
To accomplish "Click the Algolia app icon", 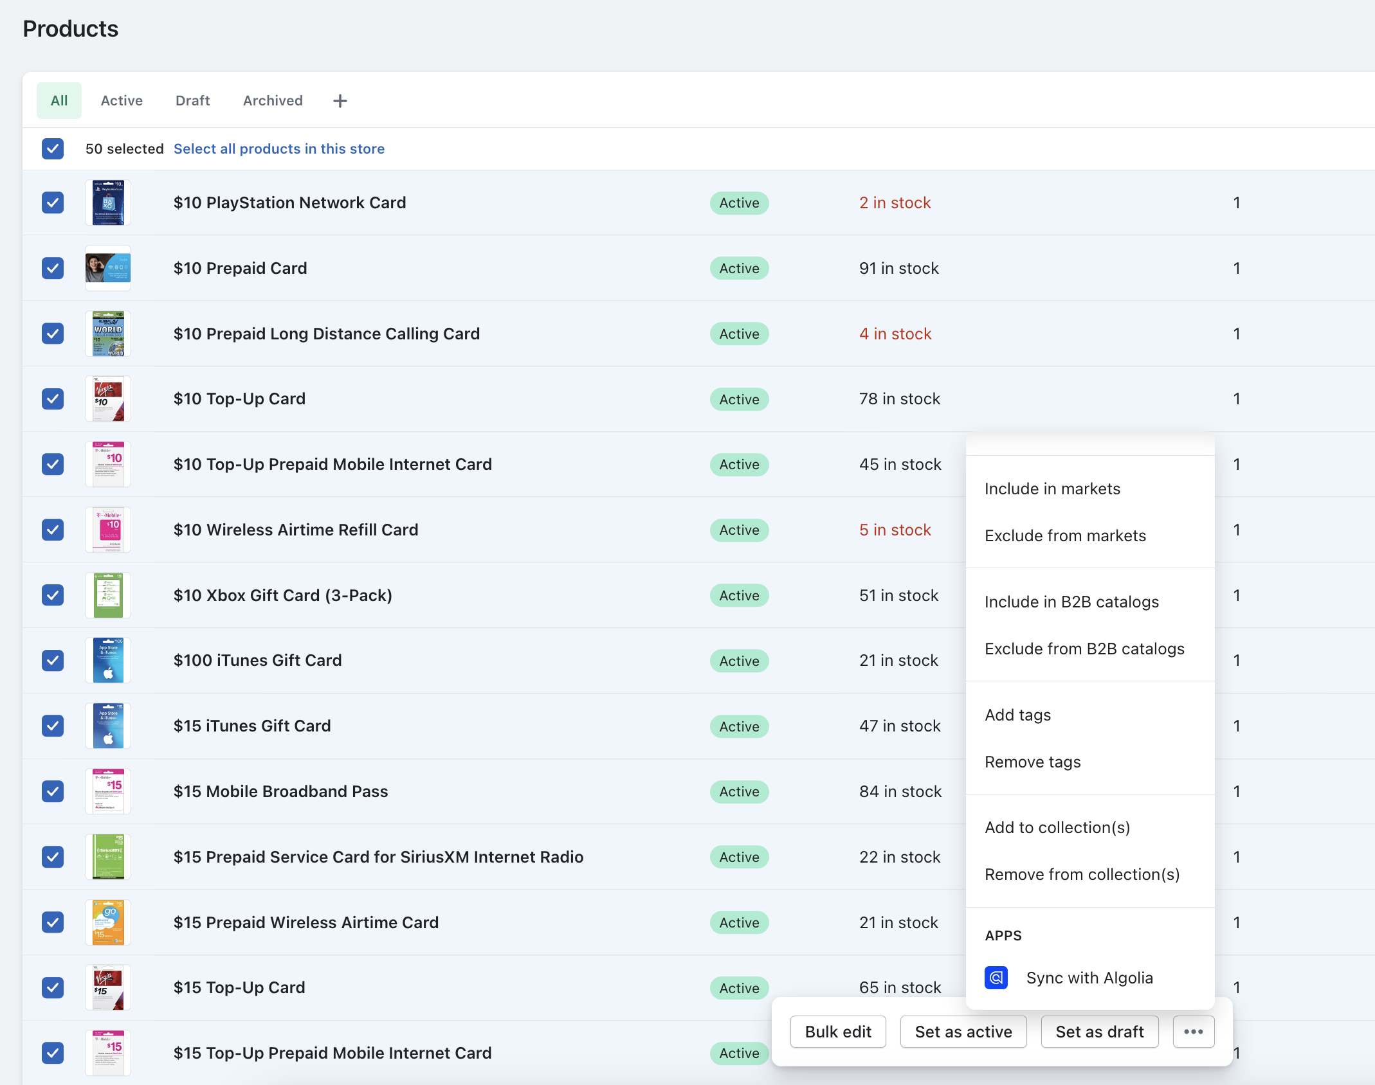I will click(x=996, y=978).
